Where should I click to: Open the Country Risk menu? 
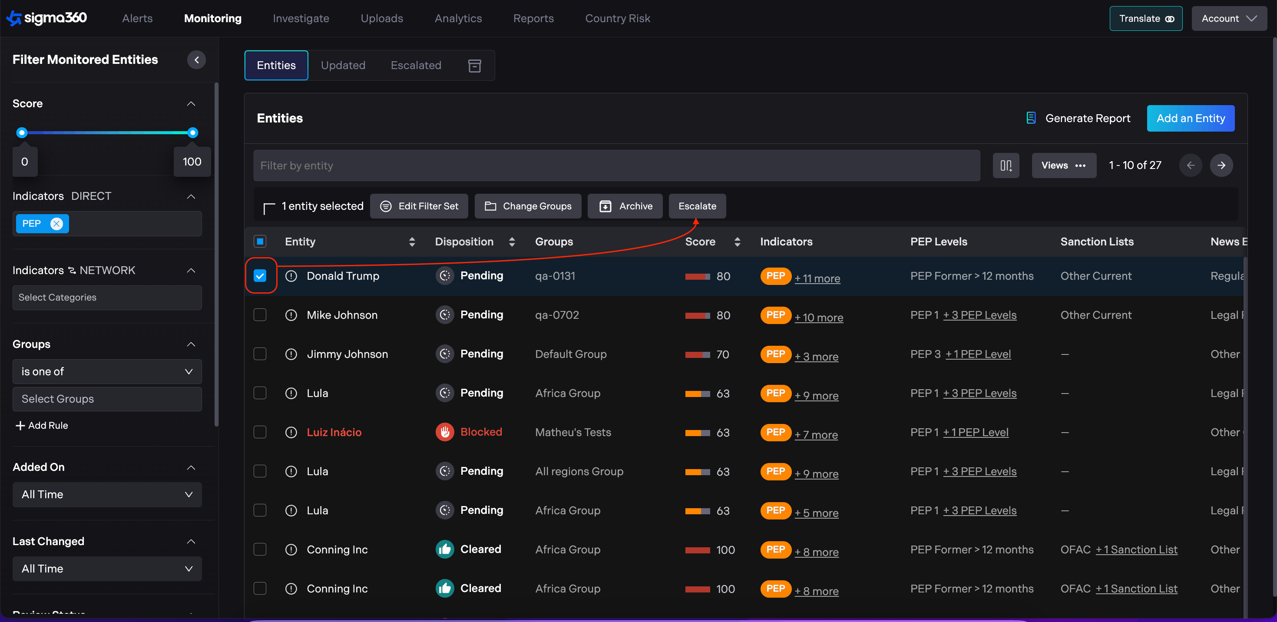(x=617, y=18)
